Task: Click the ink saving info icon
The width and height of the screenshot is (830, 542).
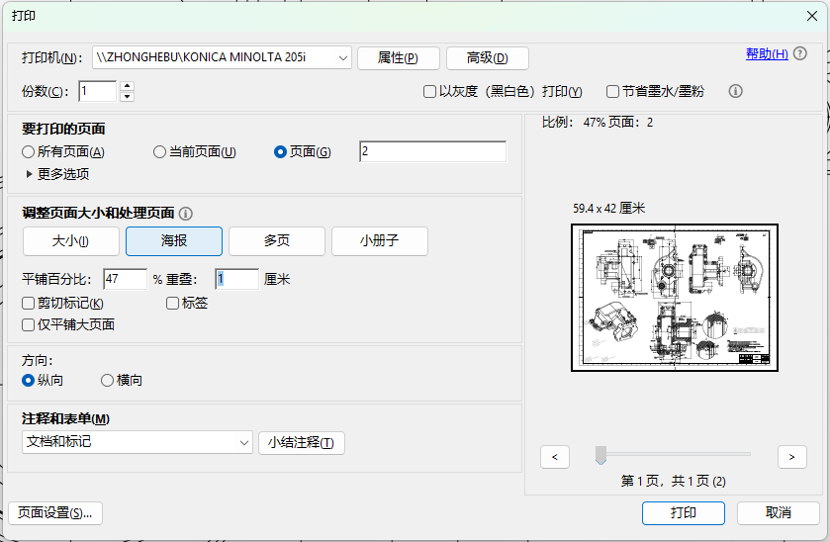Action: click(x=735, y=91)
